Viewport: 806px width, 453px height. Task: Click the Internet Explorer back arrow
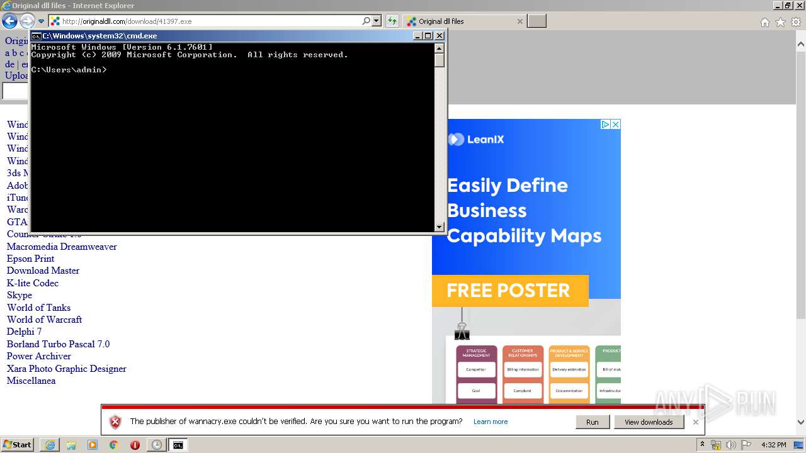[9, 21]
